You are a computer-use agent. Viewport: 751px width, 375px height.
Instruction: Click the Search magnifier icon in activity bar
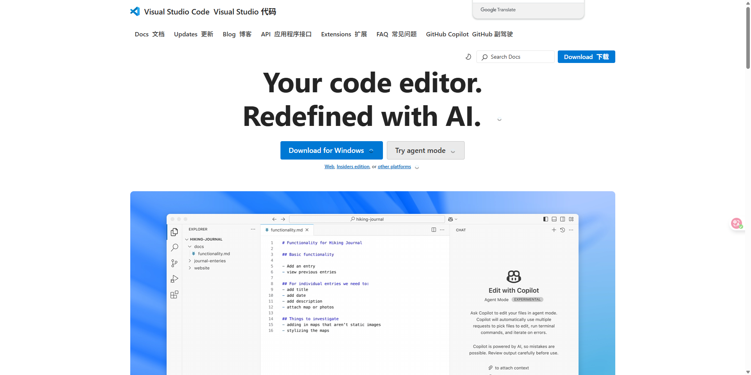click(x=174, y=248)
